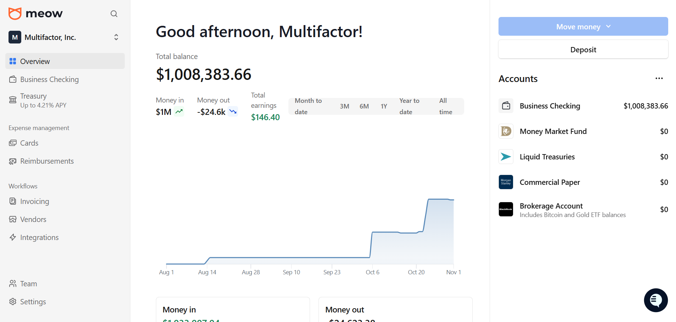This screenshot has width=676, height=322.
Task: Click the meow cat logo
Action: (x=15, y=13)
